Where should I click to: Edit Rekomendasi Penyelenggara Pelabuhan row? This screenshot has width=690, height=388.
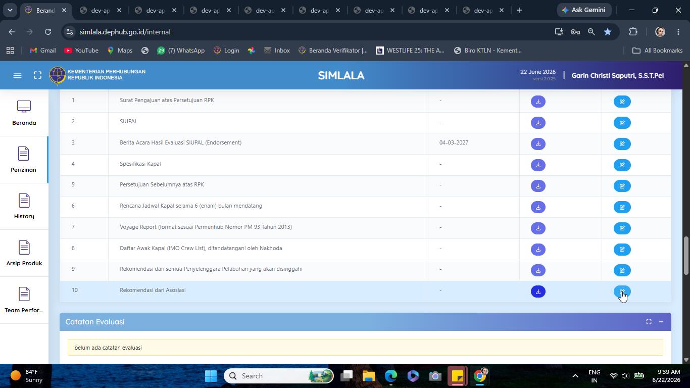coord(622,270)
